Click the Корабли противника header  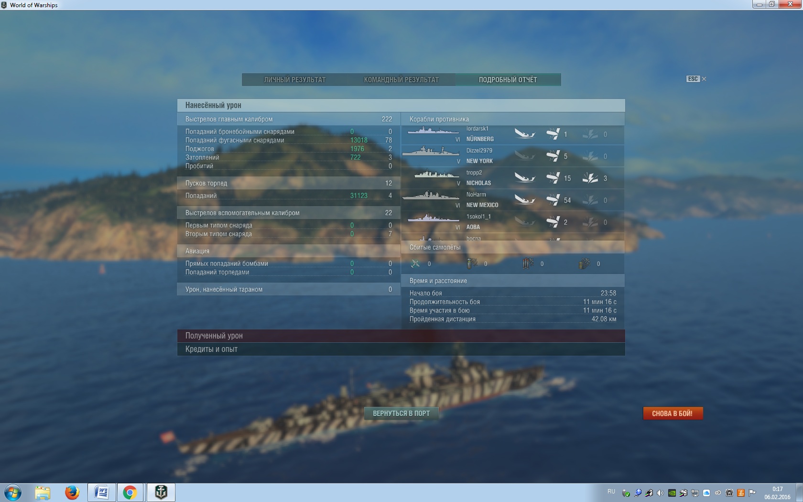(513, 119)
